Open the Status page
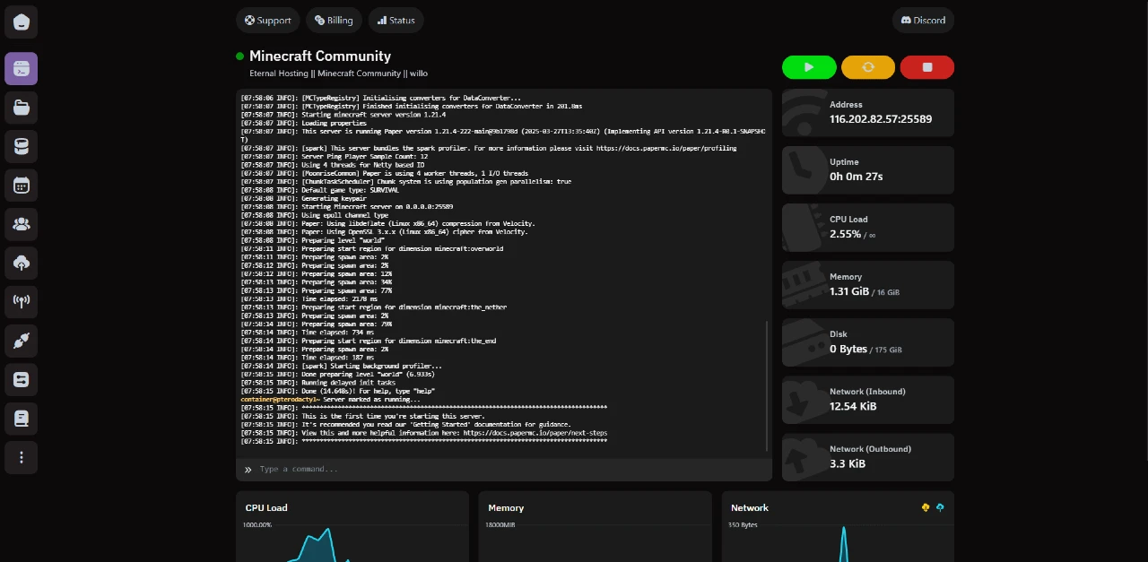1148x562 pixels. pos(396,20)
